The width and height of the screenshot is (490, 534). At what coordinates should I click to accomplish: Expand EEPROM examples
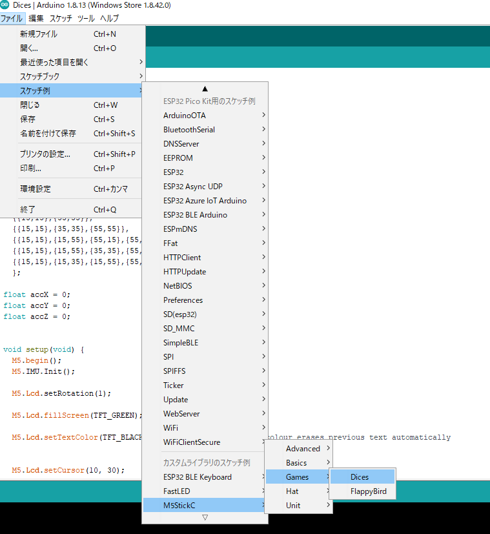[x=205, y=158]
